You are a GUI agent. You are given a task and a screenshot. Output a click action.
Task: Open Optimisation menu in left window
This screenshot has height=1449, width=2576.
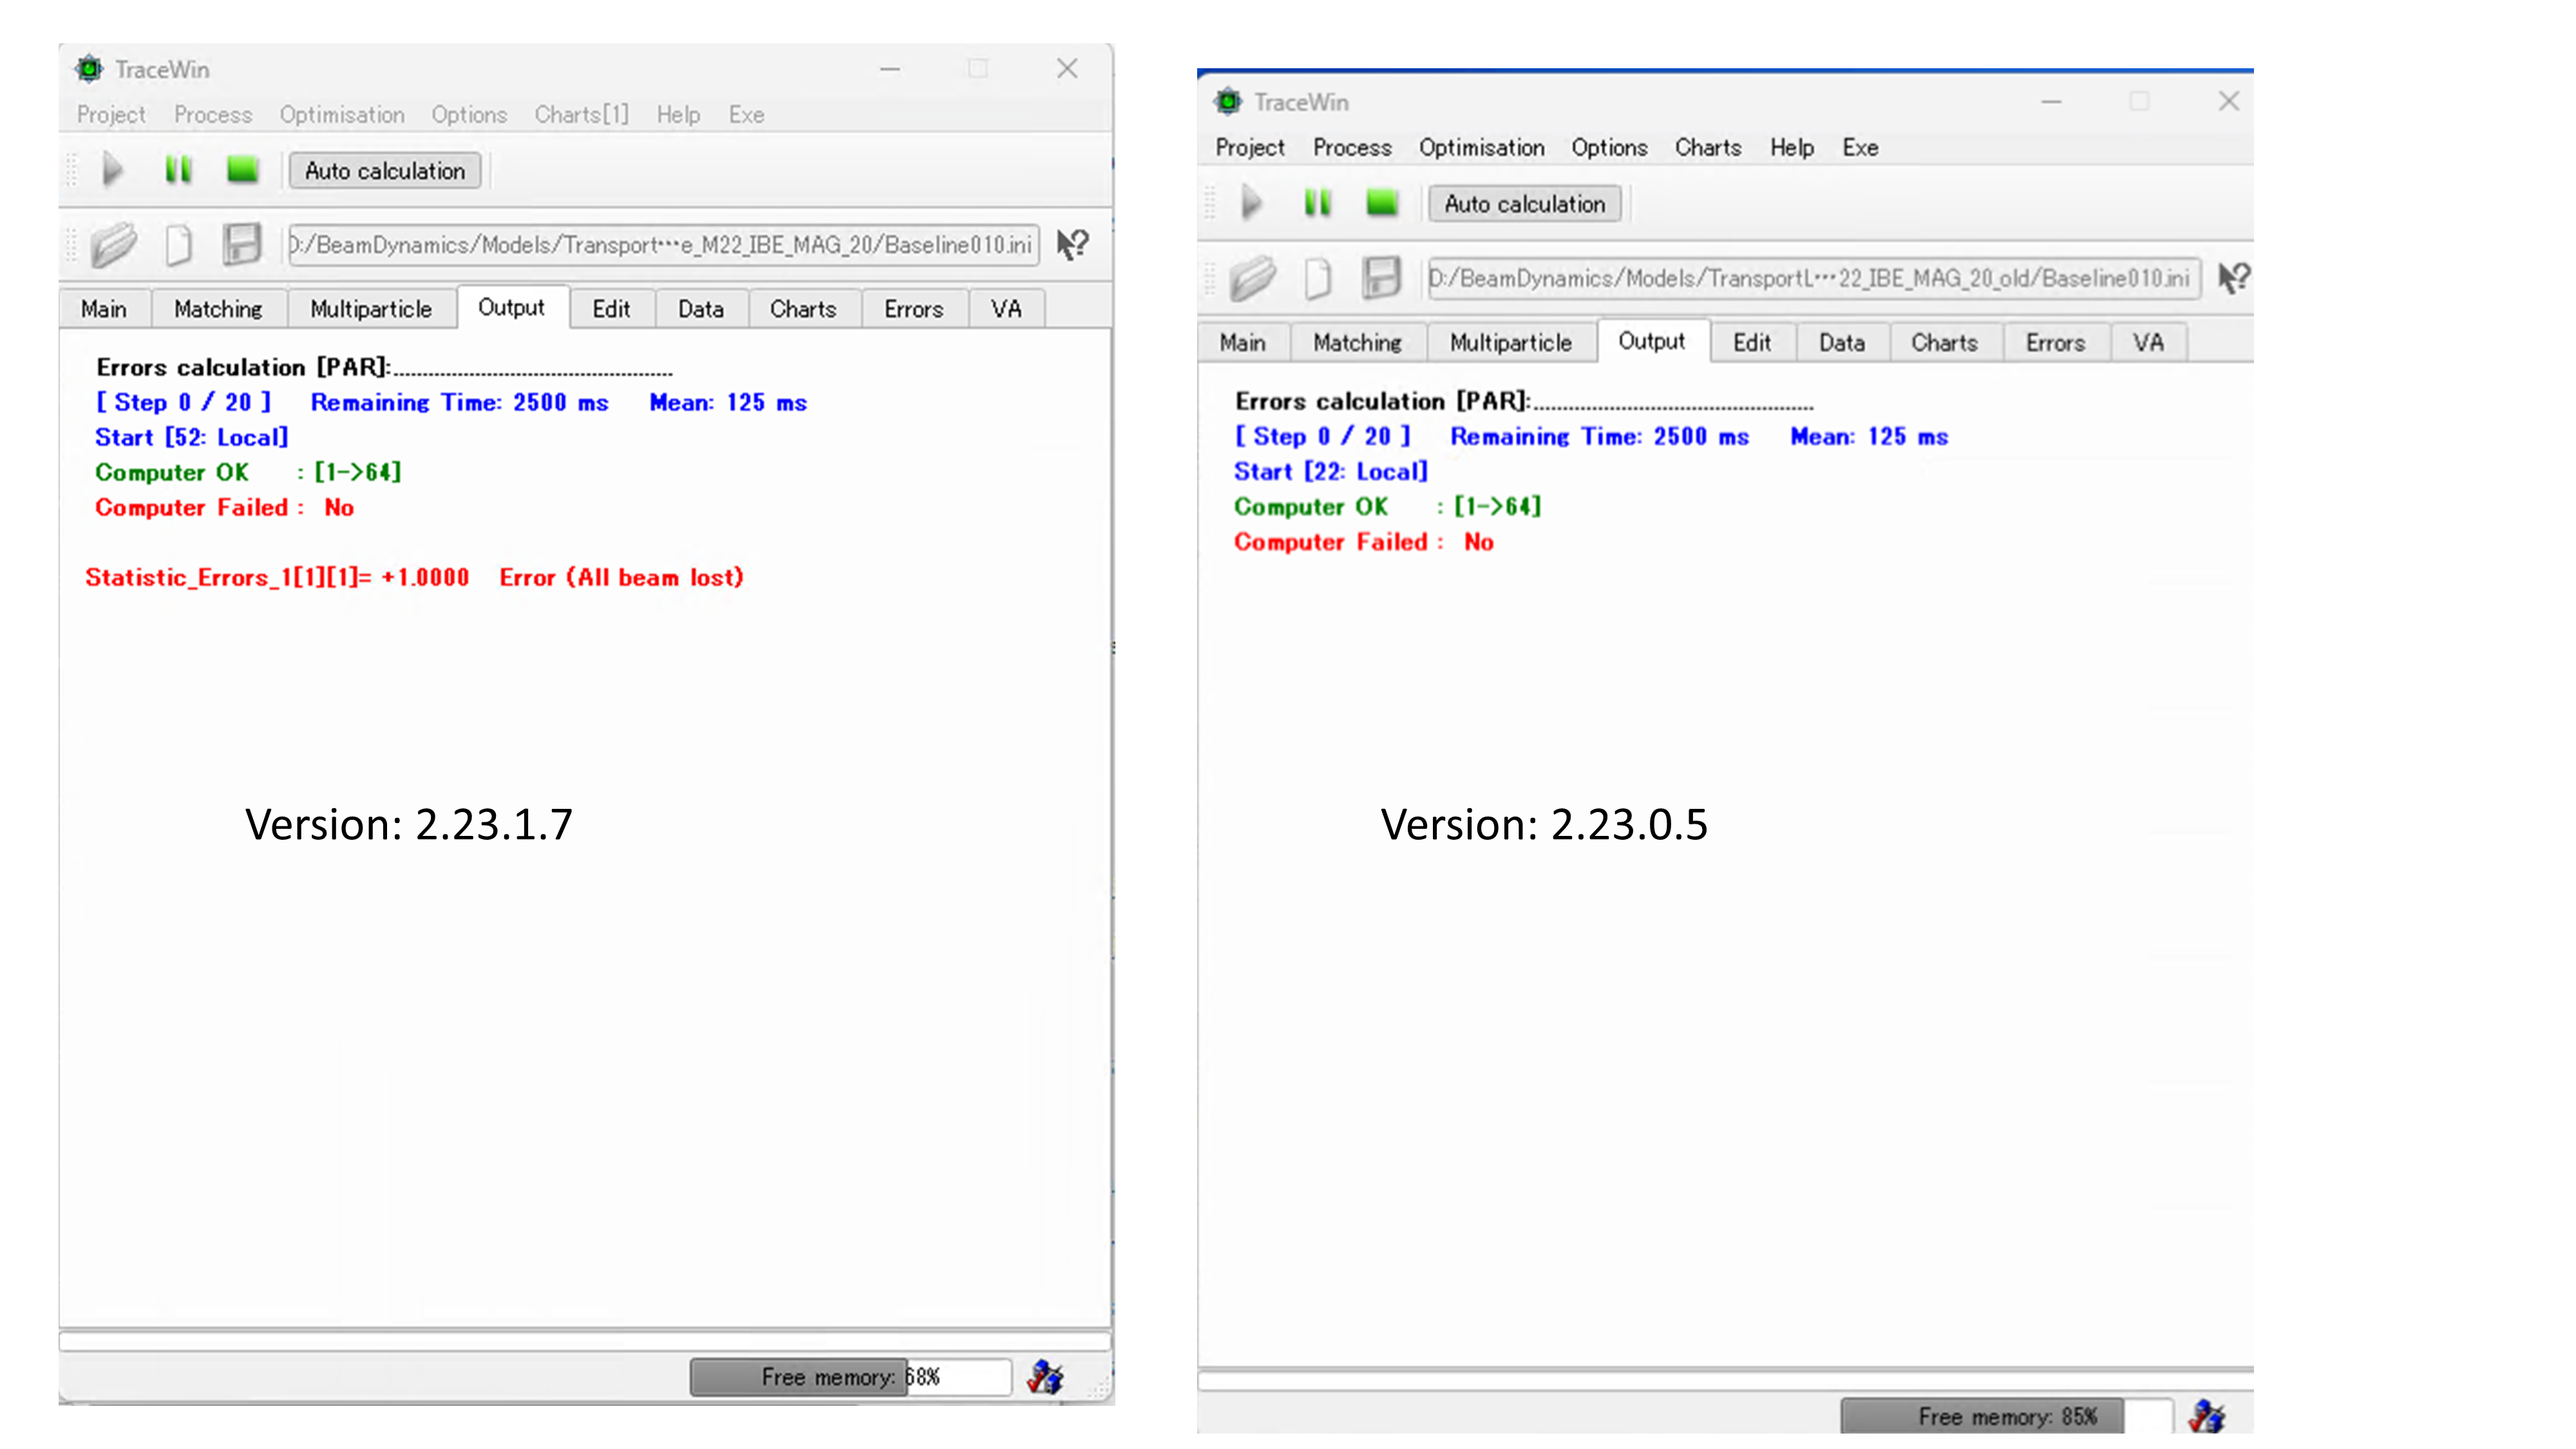click(342, 115)
